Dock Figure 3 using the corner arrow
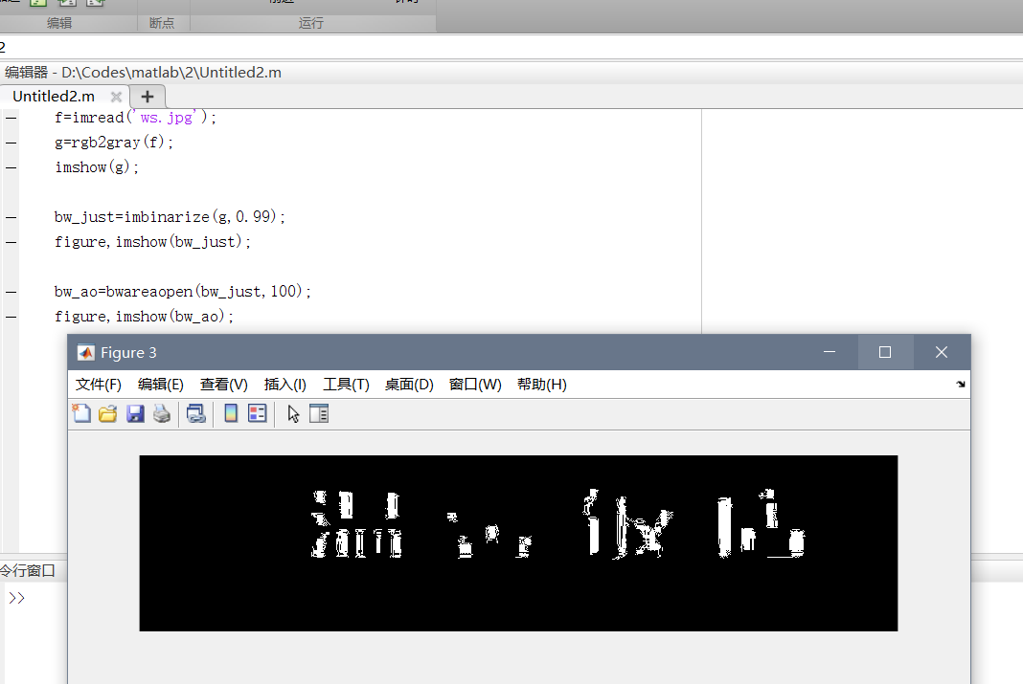 tap(961, 385)
